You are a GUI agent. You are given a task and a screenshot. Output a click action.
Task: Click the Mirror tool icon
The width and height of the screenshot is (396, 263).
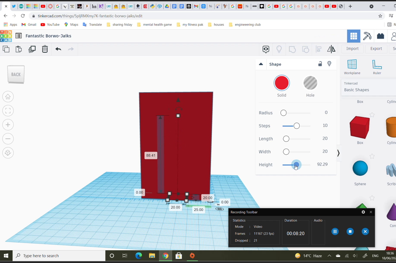(x=331, y=49)
